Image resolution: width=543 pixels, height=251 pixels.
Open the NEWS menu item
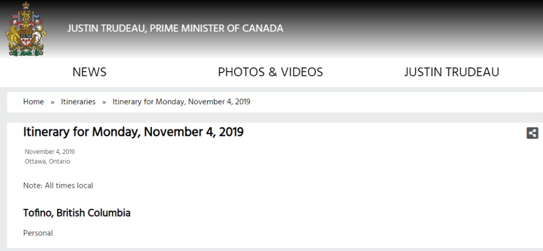[x=89, y=72]
